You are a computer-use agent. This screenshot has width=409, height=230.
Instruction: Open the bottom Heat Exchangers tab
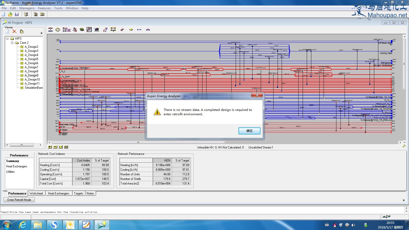[59, 193]
